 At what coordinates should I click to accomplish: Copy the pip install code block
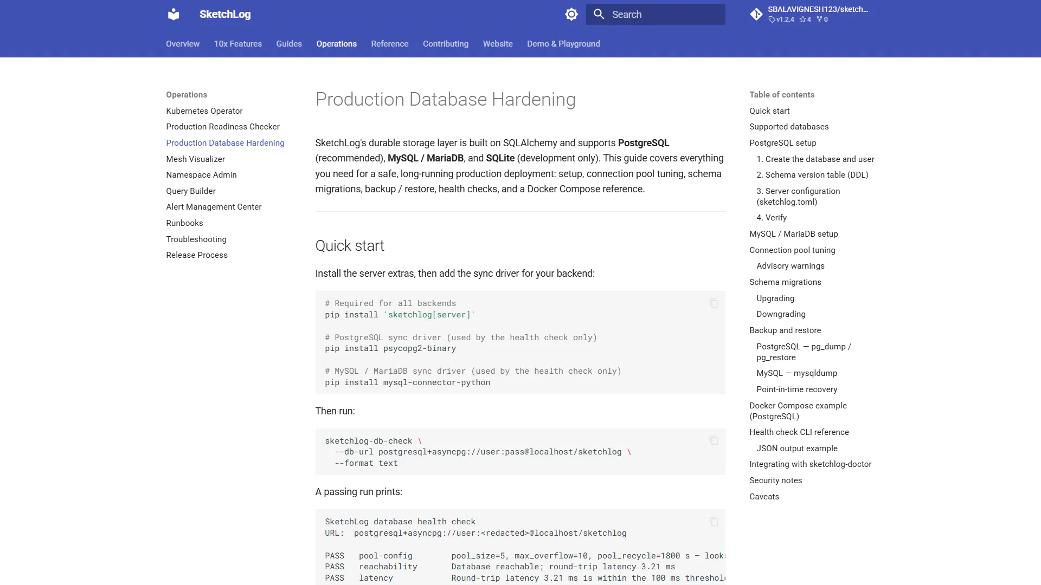tap(714, 303)
